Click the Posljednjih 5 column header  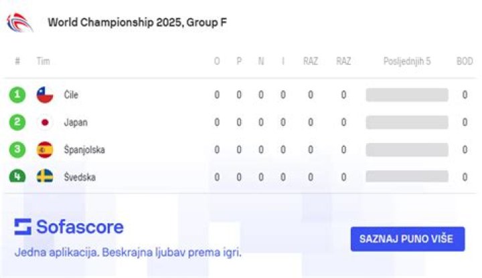(x=406, y=61)
